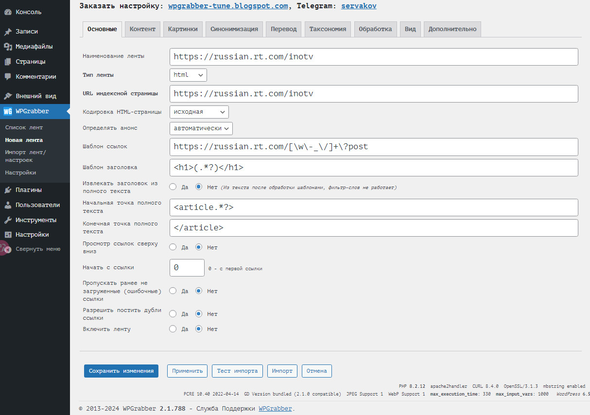Screen dimensions: 590x415
Task: Click the Медиафайлы media icon
Action: [8, 47]
